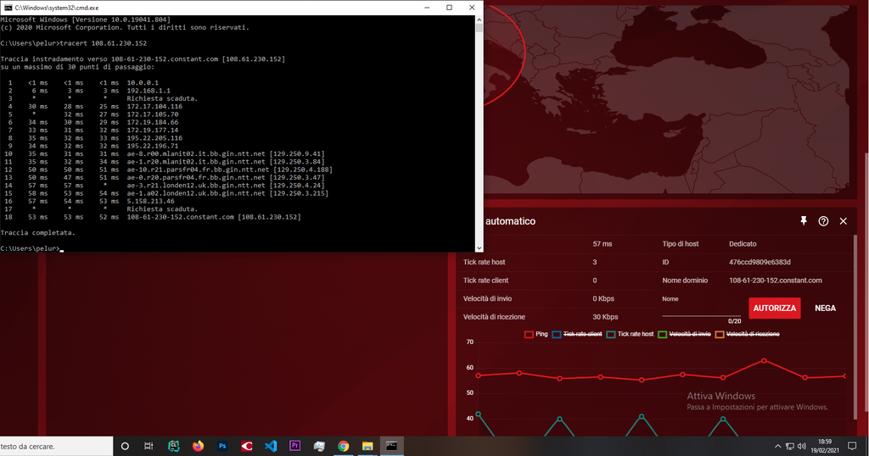Open Firefox from the taskbar
This screenshot has height=456, width=869.
click(198, 446)
